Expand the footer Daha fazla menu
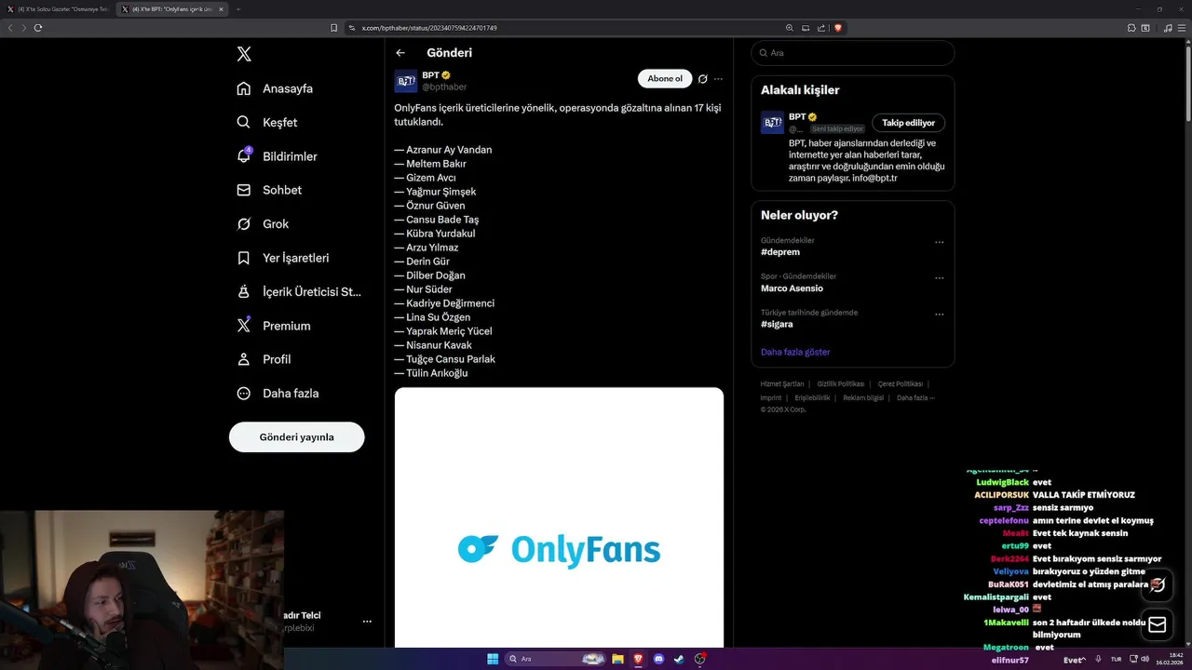1192x670 pixels. tap(915, 398)
